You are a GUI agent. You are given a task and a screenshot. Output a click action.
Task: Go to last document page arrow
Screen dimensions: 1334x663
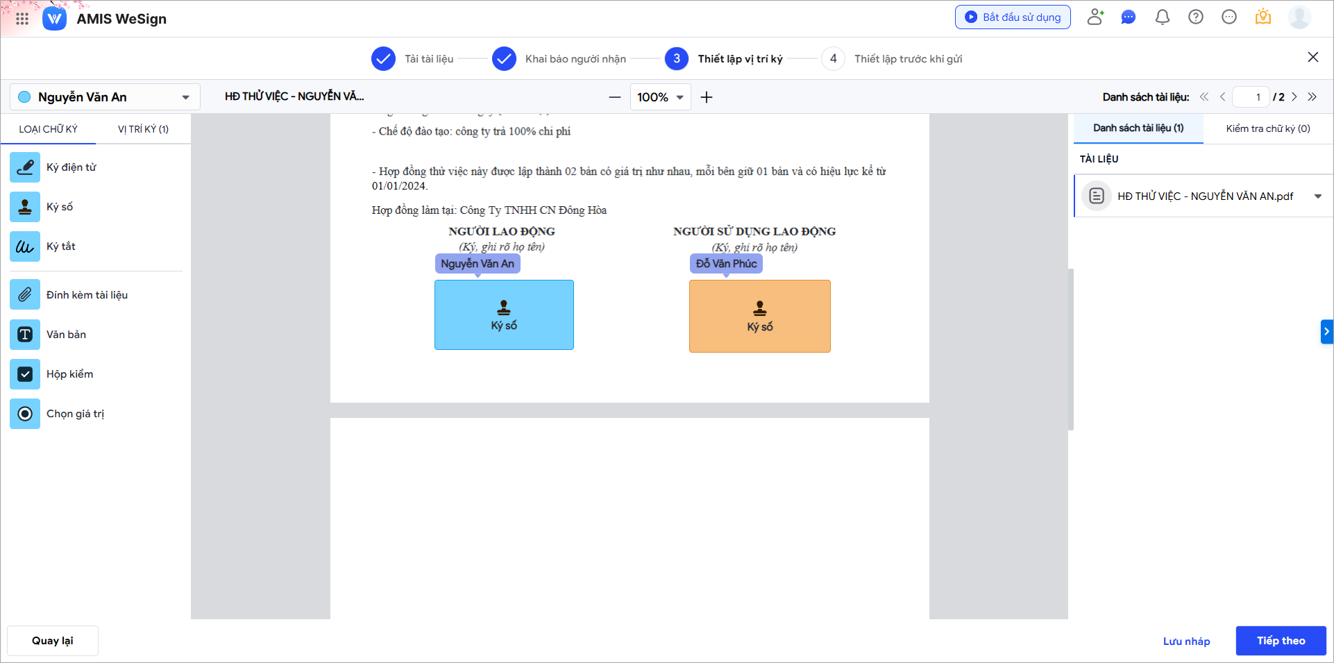coord(1312,97)
